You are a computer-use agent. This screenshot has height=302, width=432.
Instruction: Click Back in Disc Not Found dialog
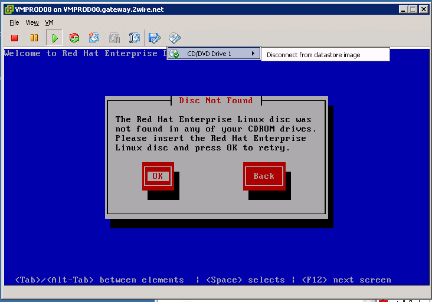click(x=264, y=176)
